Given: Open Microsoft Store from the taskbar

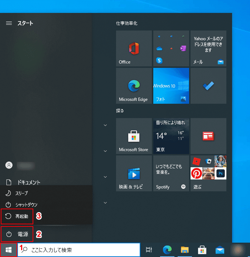Looking at the screenshot, I should tap(202, 250).
